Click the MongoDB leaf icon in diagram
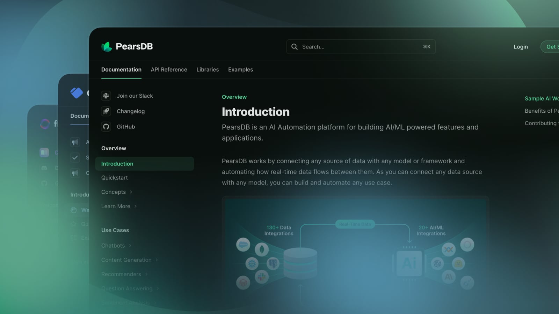Viewport: 559px width, 314px height. coord(262,249)
